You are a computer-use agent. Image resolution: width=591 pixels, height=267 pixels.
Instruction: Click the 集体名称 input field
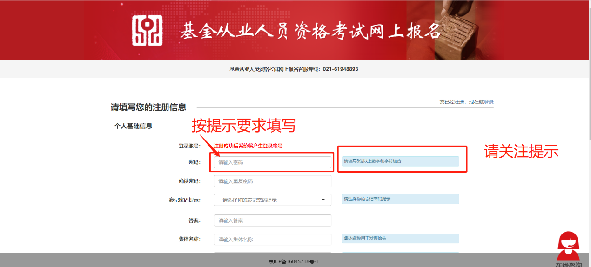click(x=272, y=239)
